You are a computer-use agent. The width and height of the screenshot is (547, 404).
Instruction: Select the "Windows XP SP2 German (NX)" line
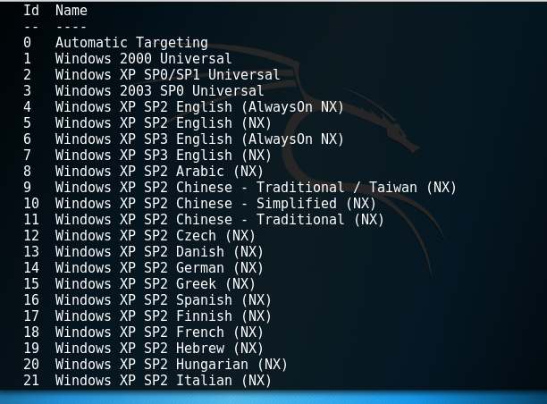[159, 268]
